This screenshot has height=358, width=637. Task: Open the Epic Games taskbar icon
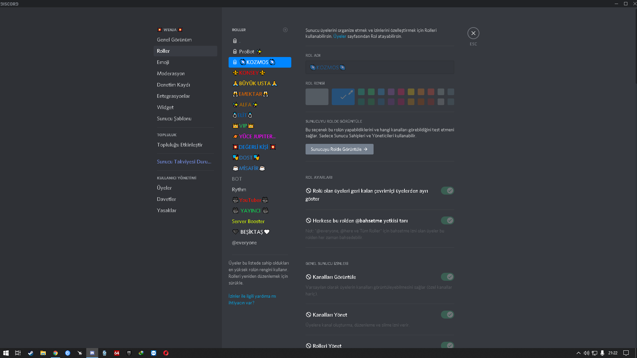[129, 353]
